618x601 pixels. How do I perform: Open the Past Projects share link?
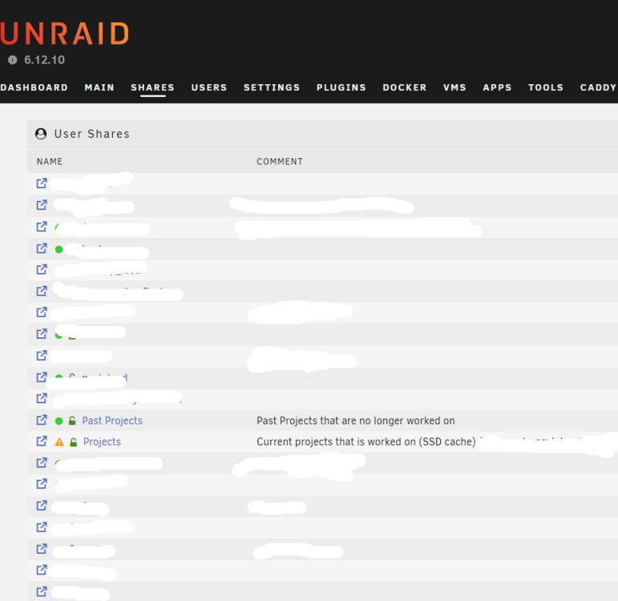tap(112, 421)
